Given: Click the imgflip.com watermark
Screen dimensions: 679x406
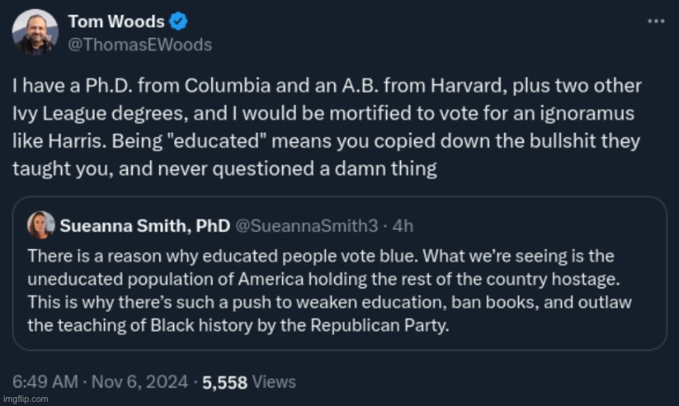Looking at the screenshot, I should coord(25,400).
